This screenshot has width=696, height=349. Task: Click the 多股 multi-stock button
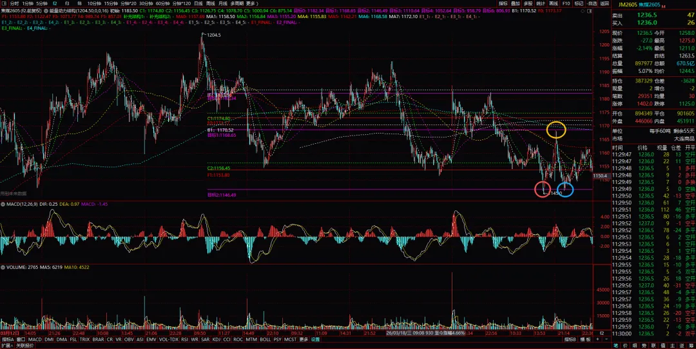click(528, 3)
